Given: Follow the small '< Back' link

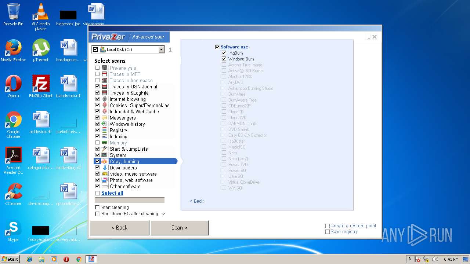Looking at the screenshot, I should [196, 201].
